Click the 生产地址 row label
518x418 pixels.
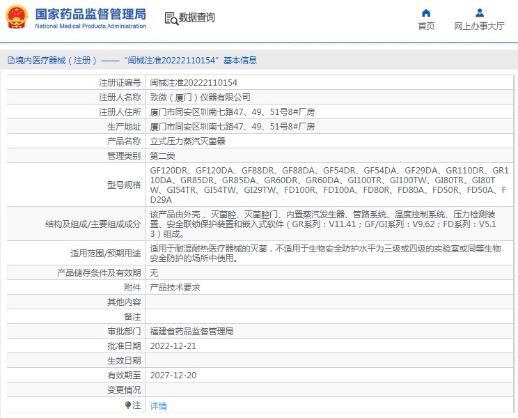(x=124, y=127)
